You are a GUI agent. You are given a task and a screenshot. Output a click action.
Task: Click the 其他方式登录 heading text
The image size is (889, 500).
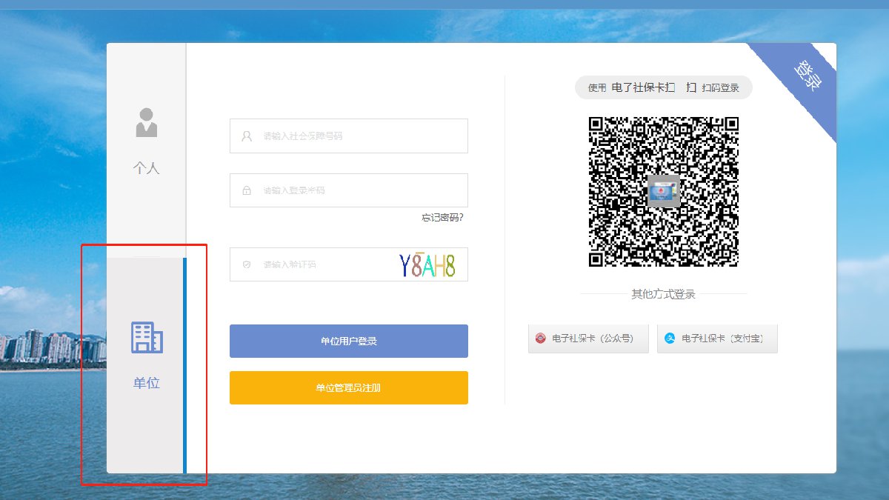(x=663, y=294)
